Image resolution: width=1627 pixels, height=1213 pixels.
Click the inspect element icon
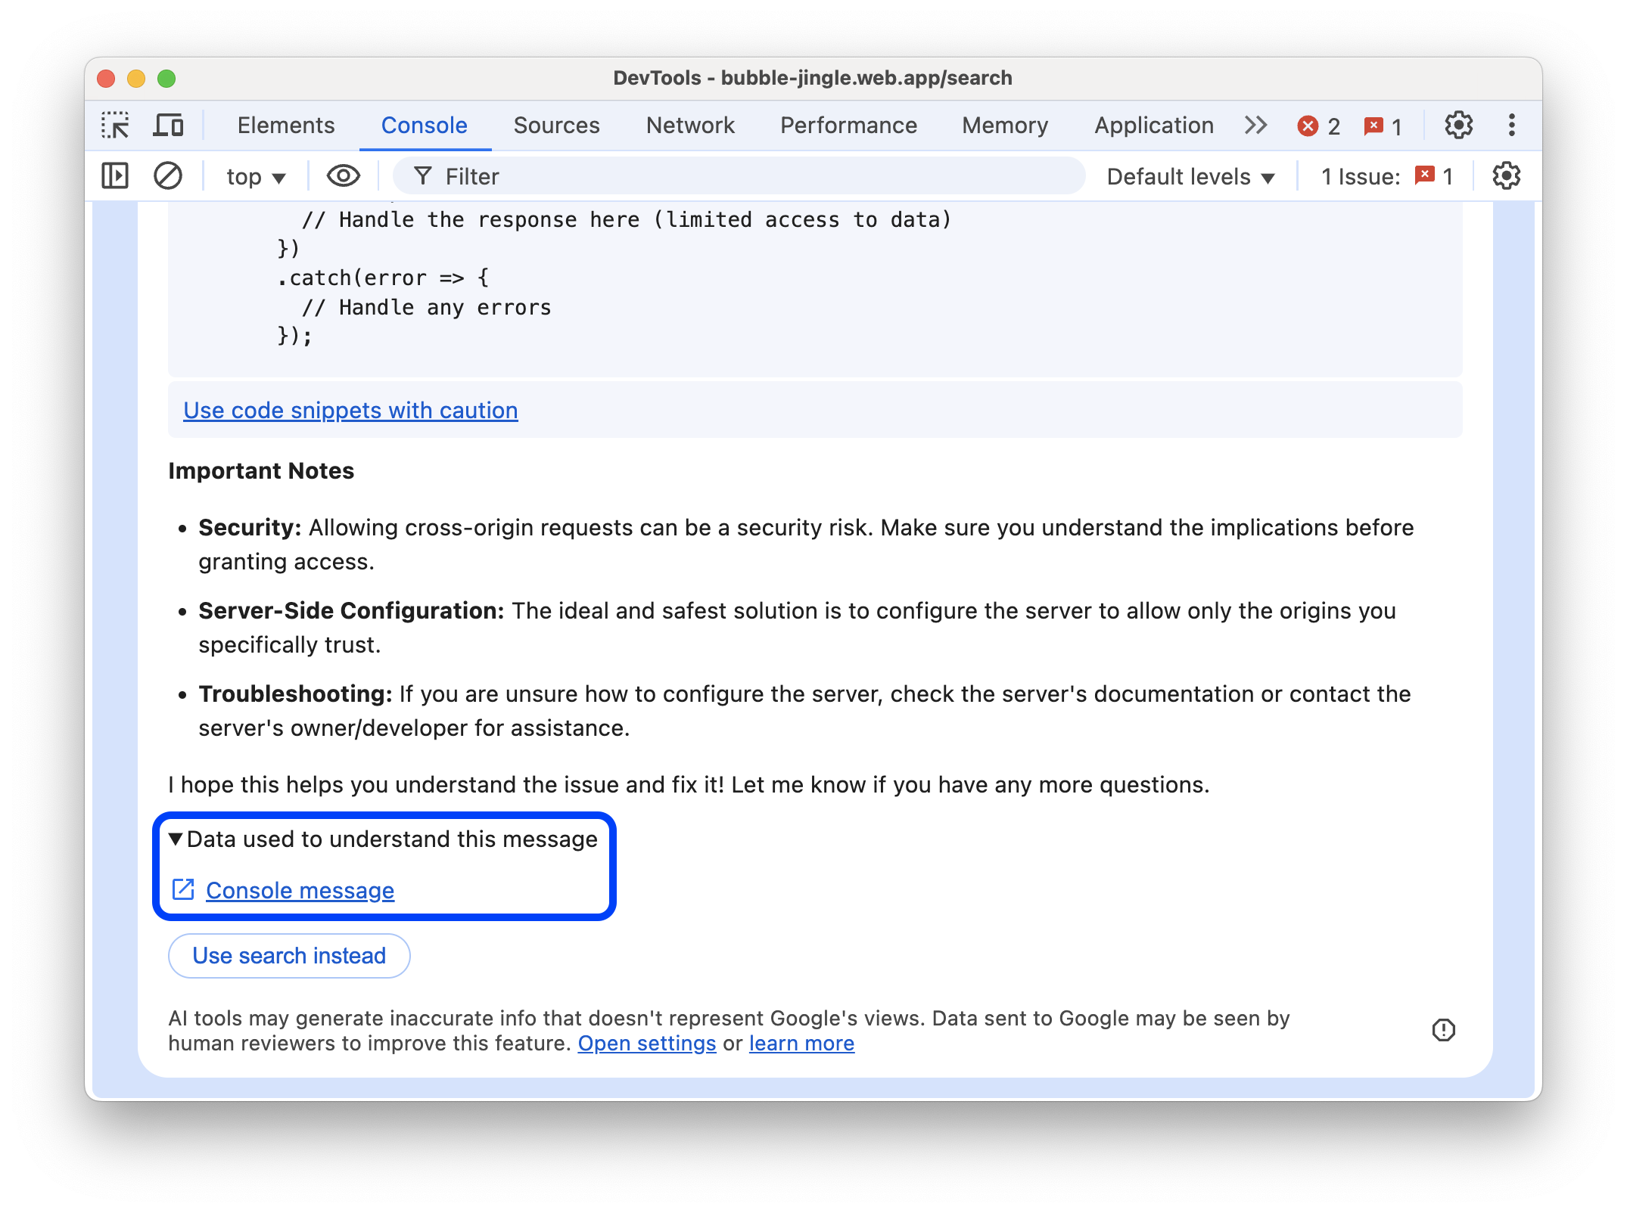(x=116, y=123)
